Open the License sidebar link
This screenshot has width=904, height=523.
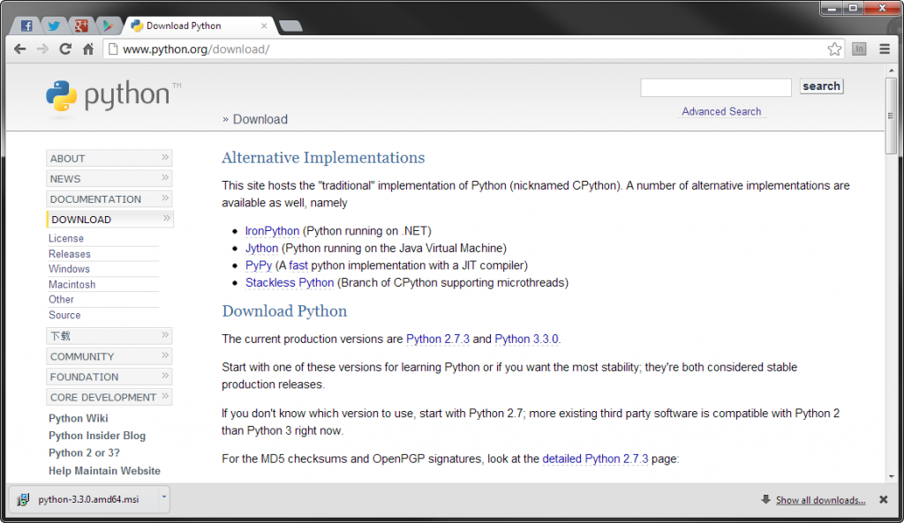(x=65, y=238)
